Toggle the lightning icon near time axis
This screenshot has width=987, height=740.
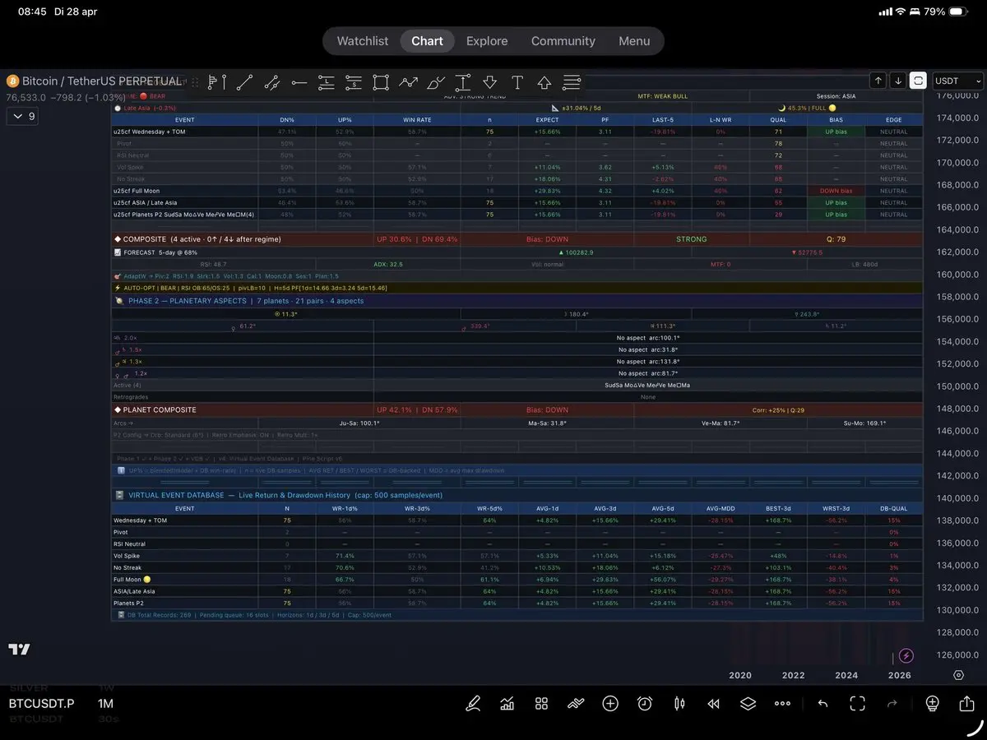pyautogui.click(x=906, y=655)
